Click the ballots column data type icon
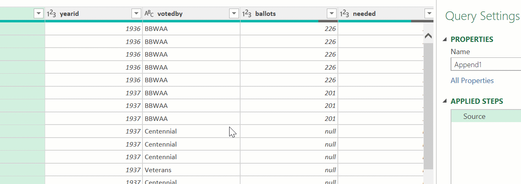Viewport: 521px width, 184px height. click(x=247, y=14)
